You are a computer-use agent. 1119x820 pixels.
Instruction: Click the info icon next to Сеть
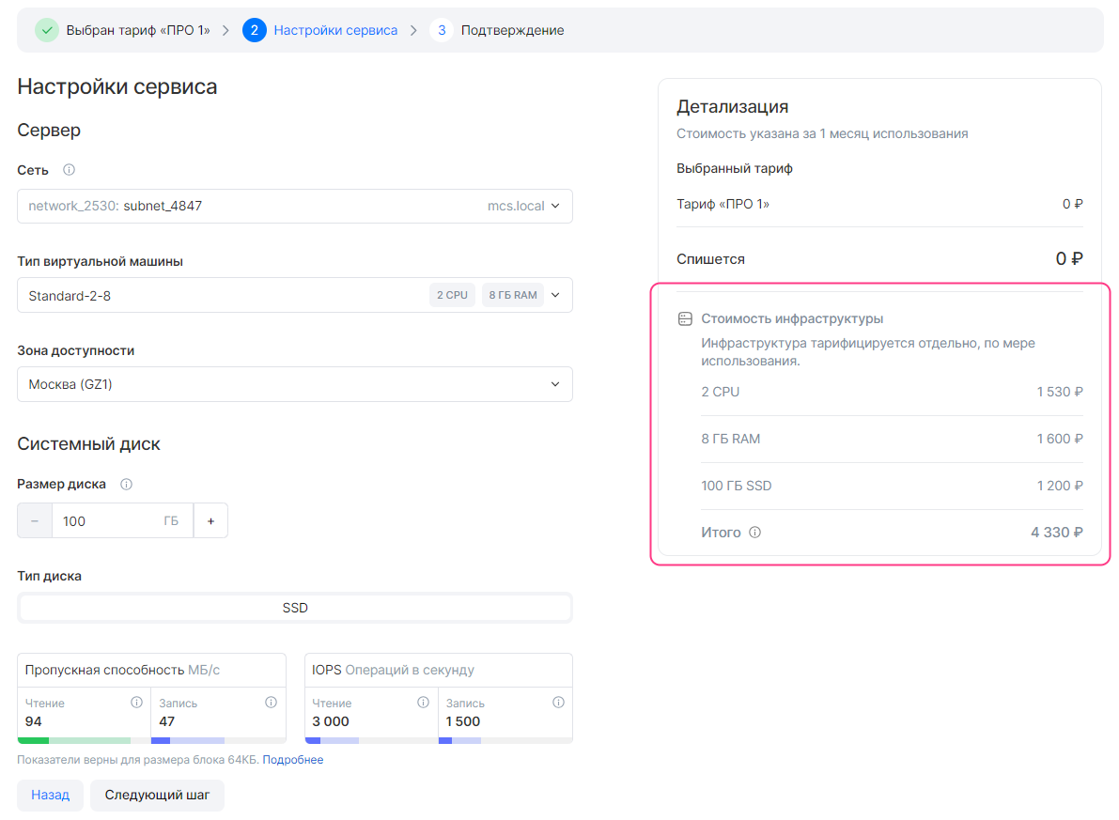click(69, 170)
